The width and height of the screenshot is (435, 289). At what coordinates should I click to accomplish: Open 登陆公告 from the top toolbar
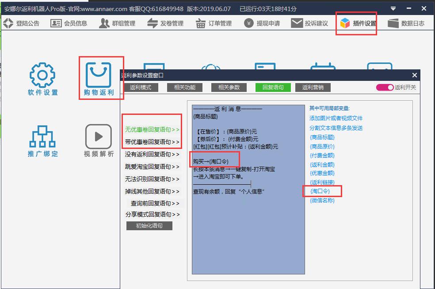coord(21,23)
